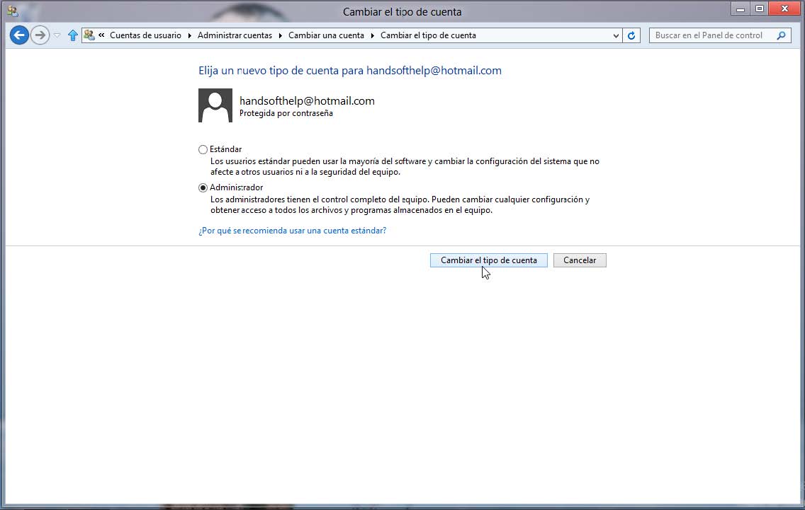805x510 pixels.
Task: Open the recent locations dropdown arrow
Action: pyautogui.click(x=57, y=35)
